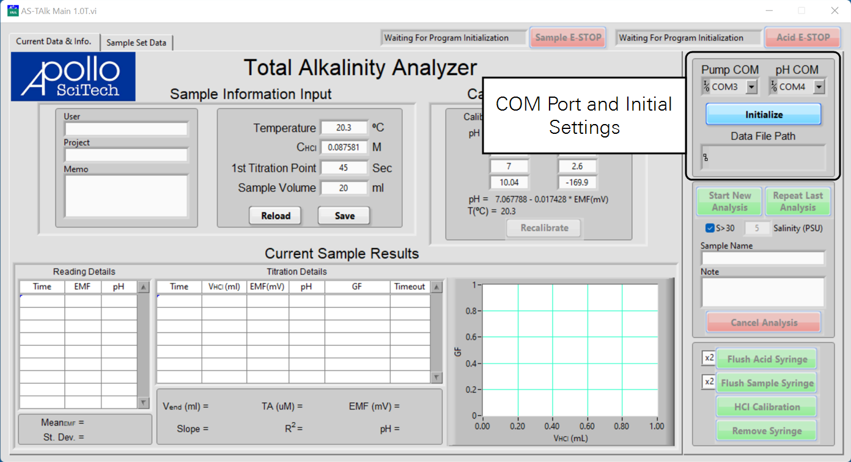Click the AS-TAlk window title icon
Screen dimensions: 851x462
(x=13, y=10)
